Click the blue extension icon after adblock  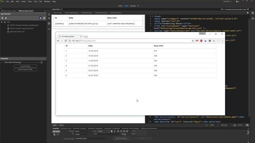[205, 41]
